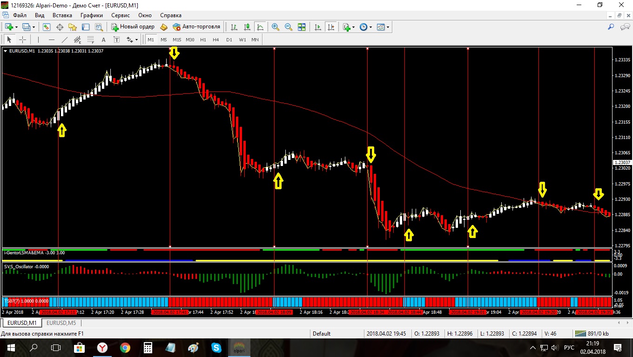Pick the Fibonacci retracement tool
This screenshot has width=633, height=357.
pos(91,40)
